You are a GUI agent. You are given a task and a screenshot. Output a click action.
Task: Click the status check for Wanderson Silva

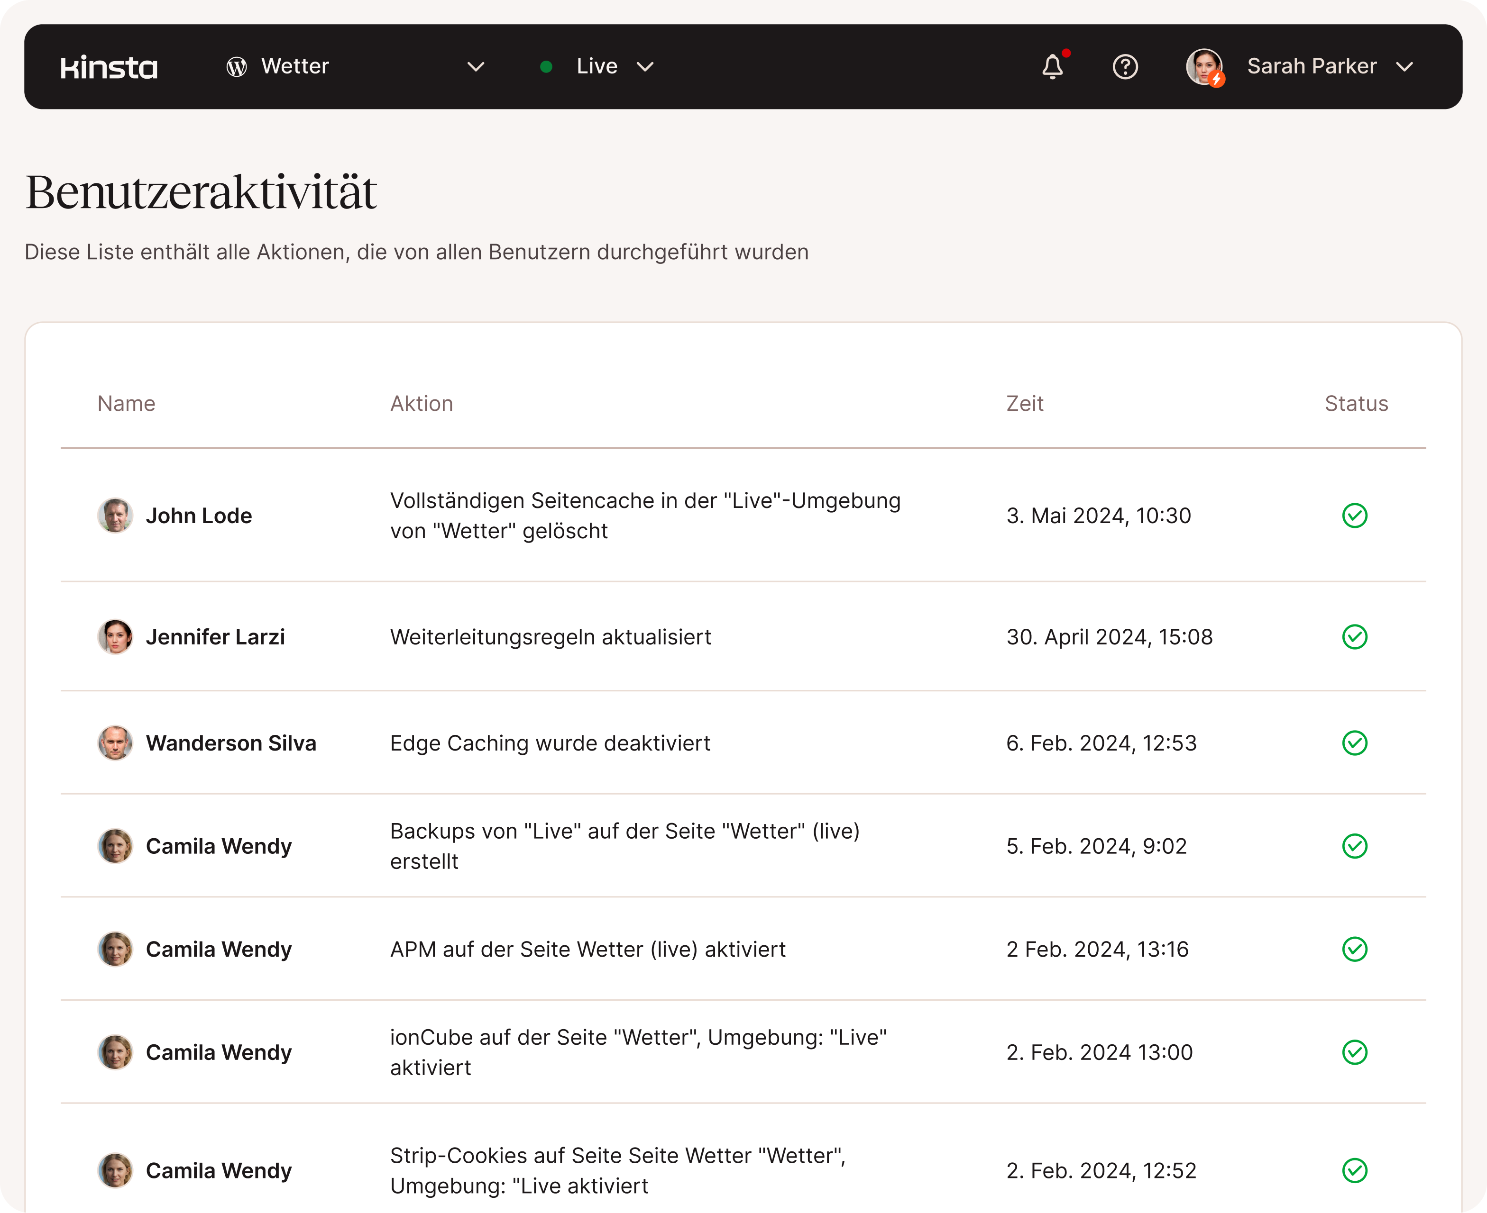coord(1354,743)
